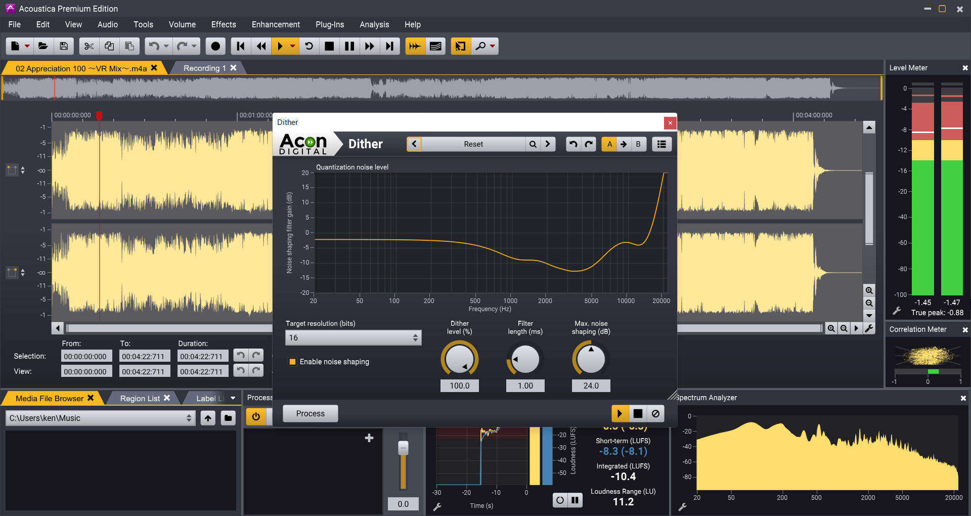The image size is (971, 516).
Task: Stop preview in the Dither dialog
Action: coord(638,413)
